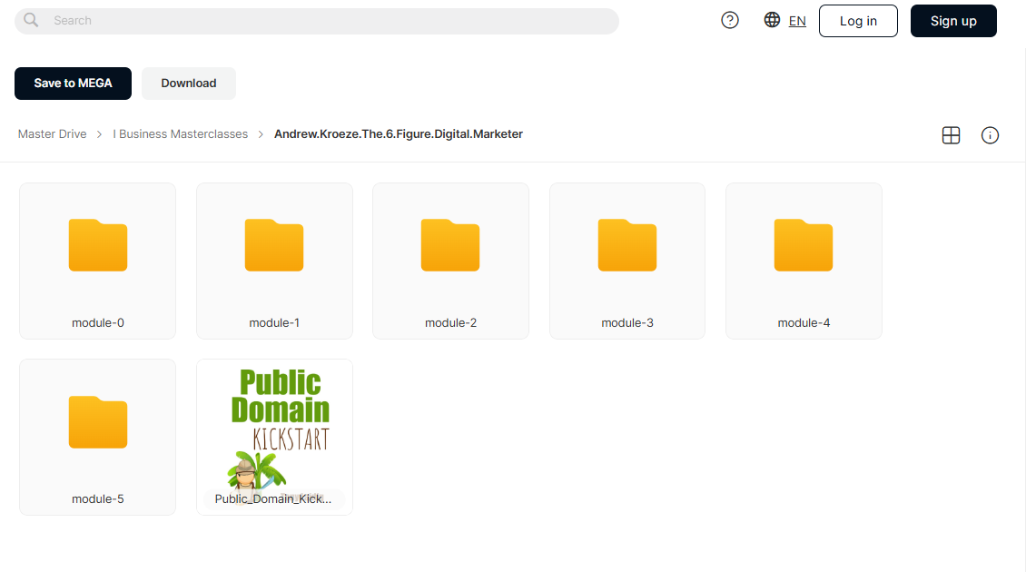The image size is (1026, 572).
Task: Select the module-5 name label
Action: tap(97, 498)
